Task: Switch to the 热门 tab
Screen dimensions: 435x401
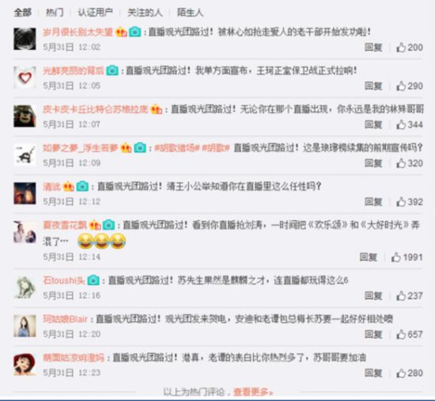Action: coord(55,12)
